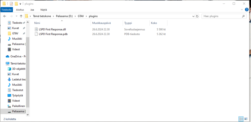Click the PDB-tiedosto type cell
Screen dimensions: 251x122
[132, 34]
